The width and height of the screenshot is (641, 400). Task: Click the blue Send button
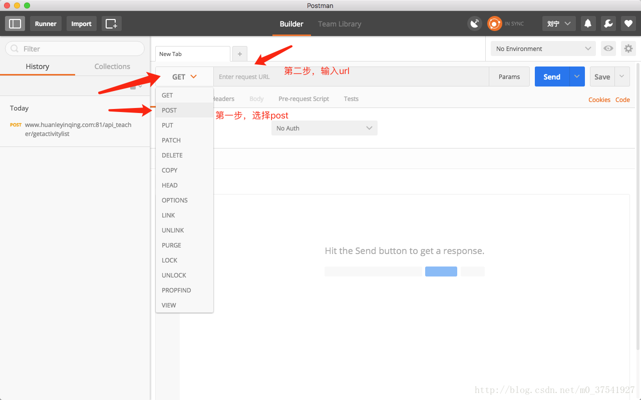pos(552,76)
